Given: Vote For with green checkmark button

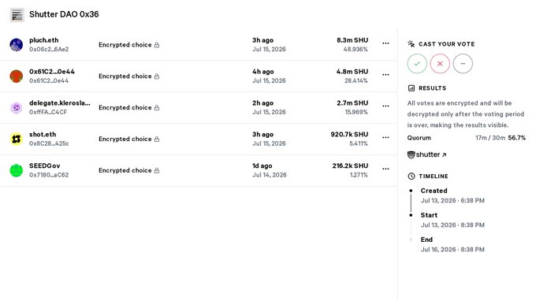Looking at the screenshot, I should point(417,64).
